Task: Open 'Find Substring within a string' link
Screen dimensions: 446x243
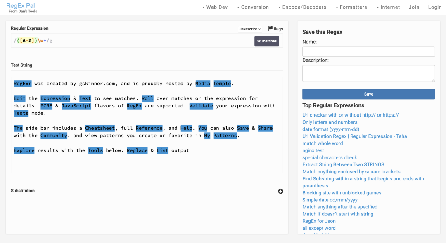Action: point(363,182)
